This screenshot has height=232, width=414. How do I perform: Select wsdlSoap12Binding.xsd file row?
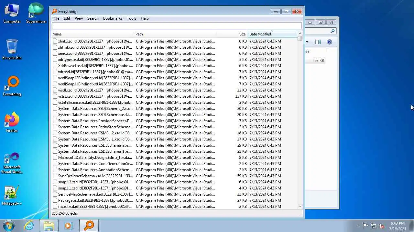pos(174,78)
